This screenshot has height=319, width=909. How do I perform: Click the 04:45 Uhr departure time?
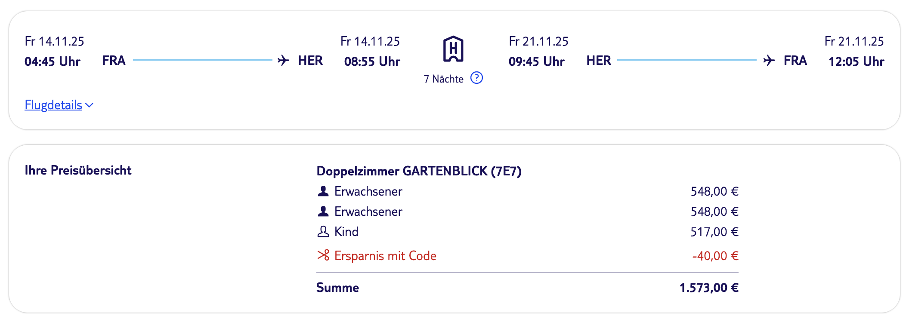53,61
